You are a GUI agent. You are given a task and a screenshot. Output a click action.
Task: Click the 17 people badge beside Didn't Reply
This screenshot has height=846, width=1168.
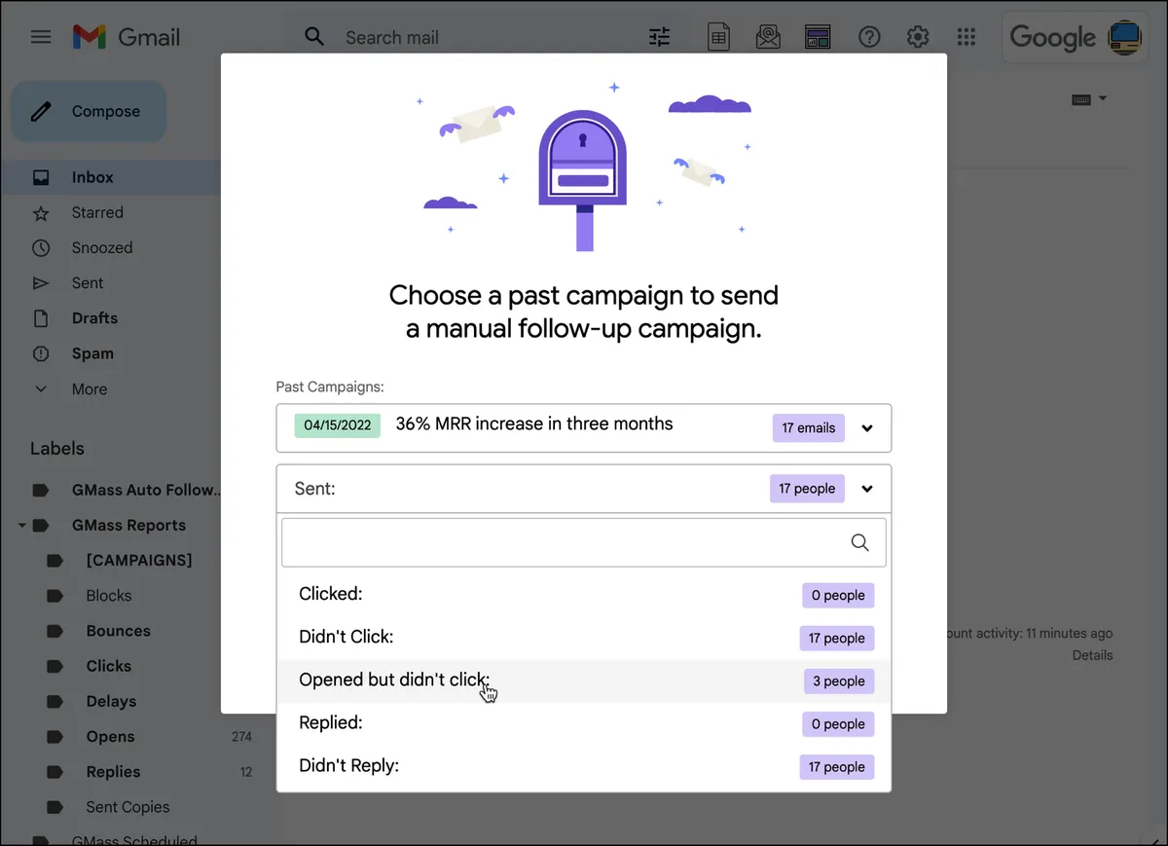837,767
